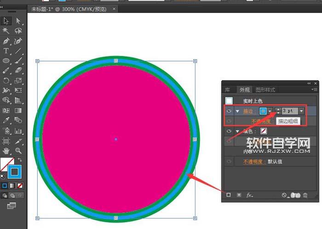The height and width of the screenshot is (229, 322).
Task: Switch to the 外观 tab
Action: (x=244, y=89)
